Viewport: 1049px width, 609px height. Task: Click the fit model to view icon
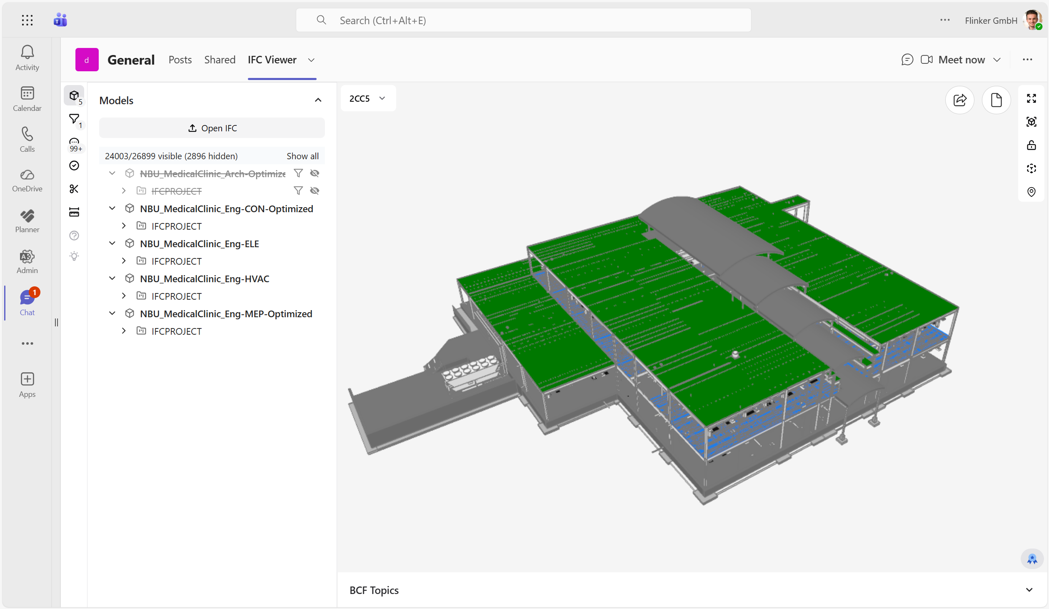pyautogui.click(x=1032, y=122)
